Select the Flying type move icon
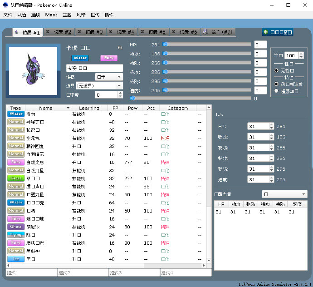 (16, 235)
